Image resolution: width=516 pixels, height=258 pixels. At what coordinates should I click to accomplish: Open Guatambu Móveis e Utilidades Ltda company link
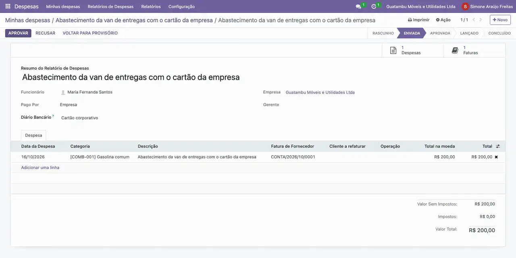pyautogui.click(x=320, y=92)
